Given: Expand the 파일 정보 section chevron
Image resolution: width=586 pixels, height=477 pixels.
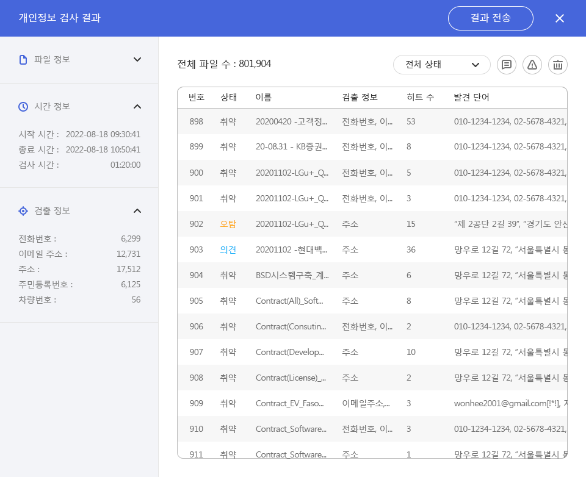Looking at the screenshot, I should 137,60.
